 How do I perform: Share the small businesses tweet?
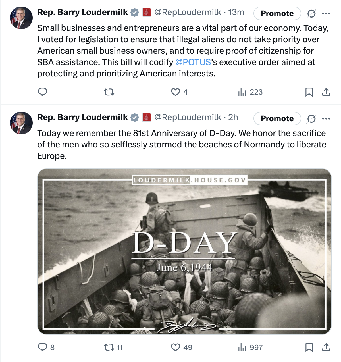point(326,92)
